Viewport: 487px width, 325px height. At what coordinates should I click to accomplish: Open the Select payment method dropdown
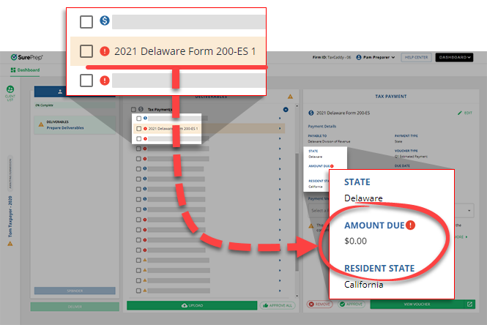pyautogui.click(x=391, y=211)
